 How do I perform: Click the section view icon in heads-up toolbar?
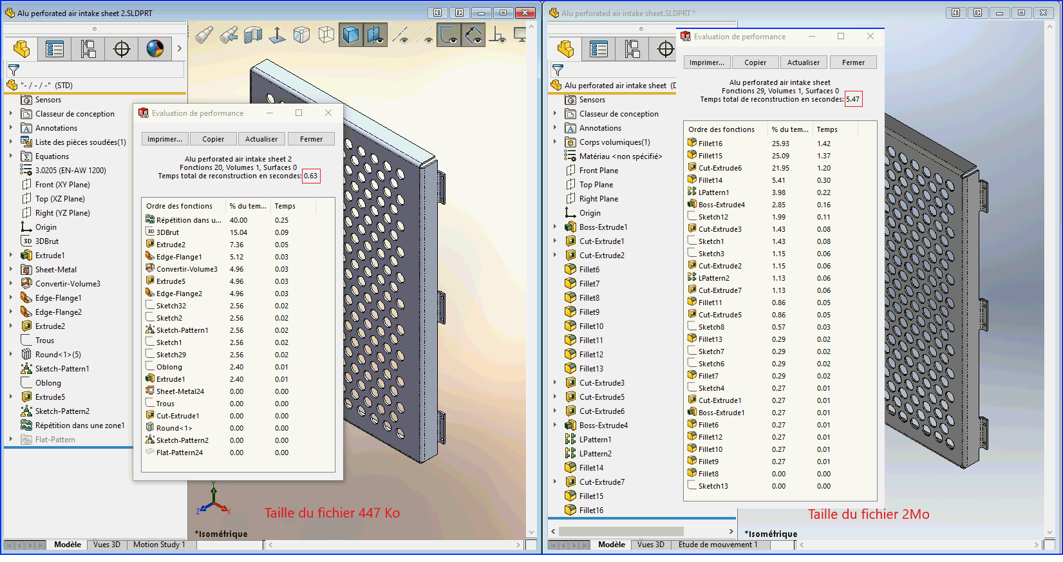[253, 35]
